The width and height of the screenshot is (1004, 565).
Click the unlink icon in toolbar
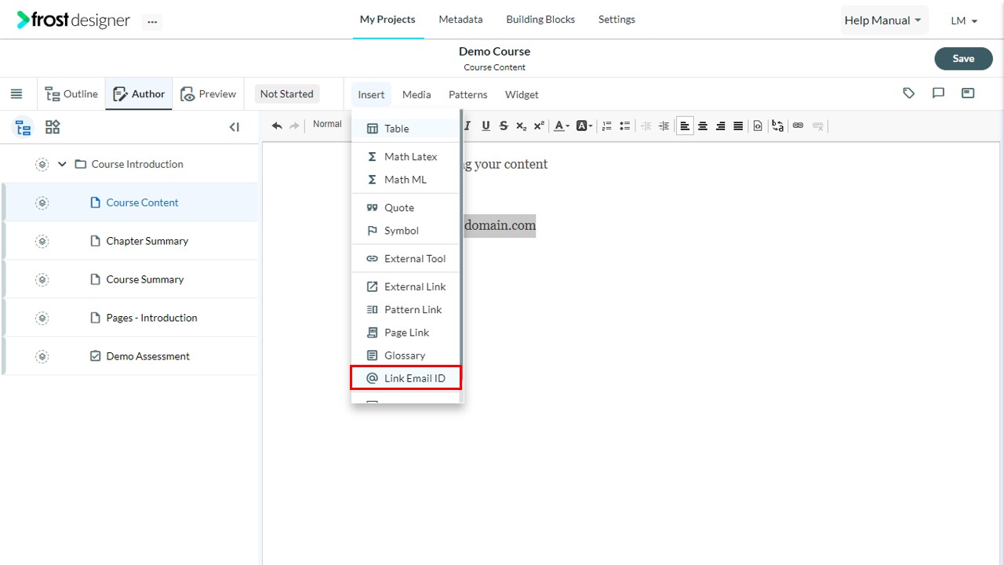[x=818, y=126]
